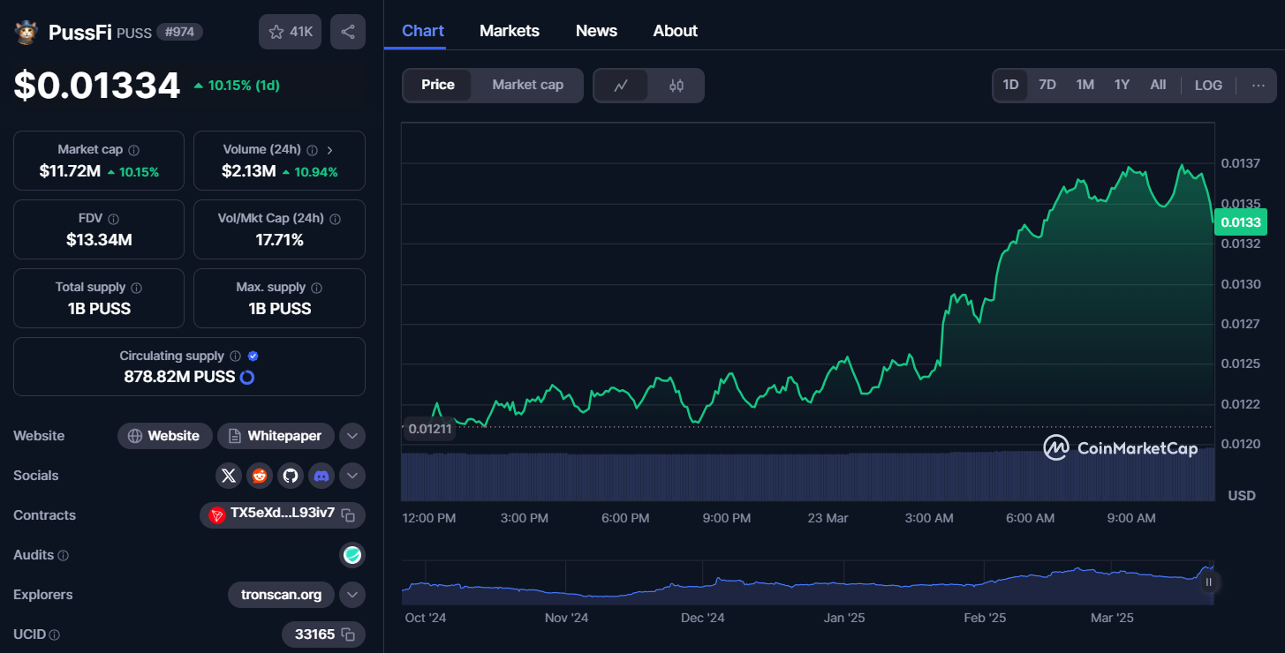Image resolution: width=1285 pixels, height=653 pixels.
Task: Open the About tab
Action: coord(676,31)
